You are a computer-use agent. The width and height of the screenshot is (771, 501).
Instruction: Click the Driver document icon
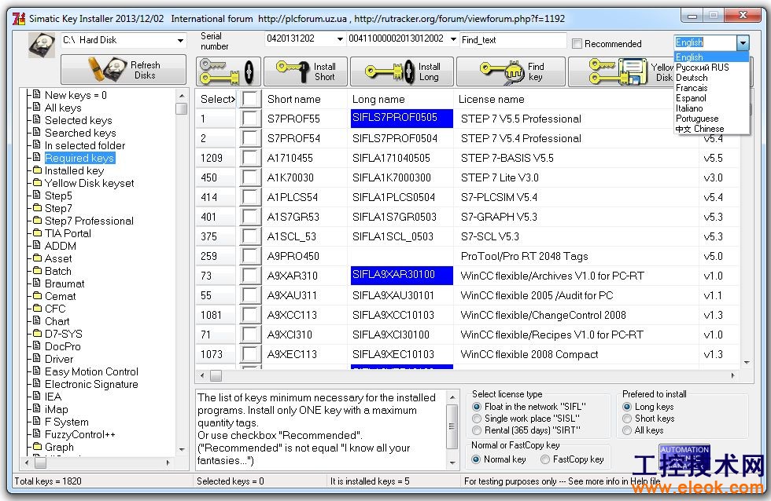click(37, 358)
